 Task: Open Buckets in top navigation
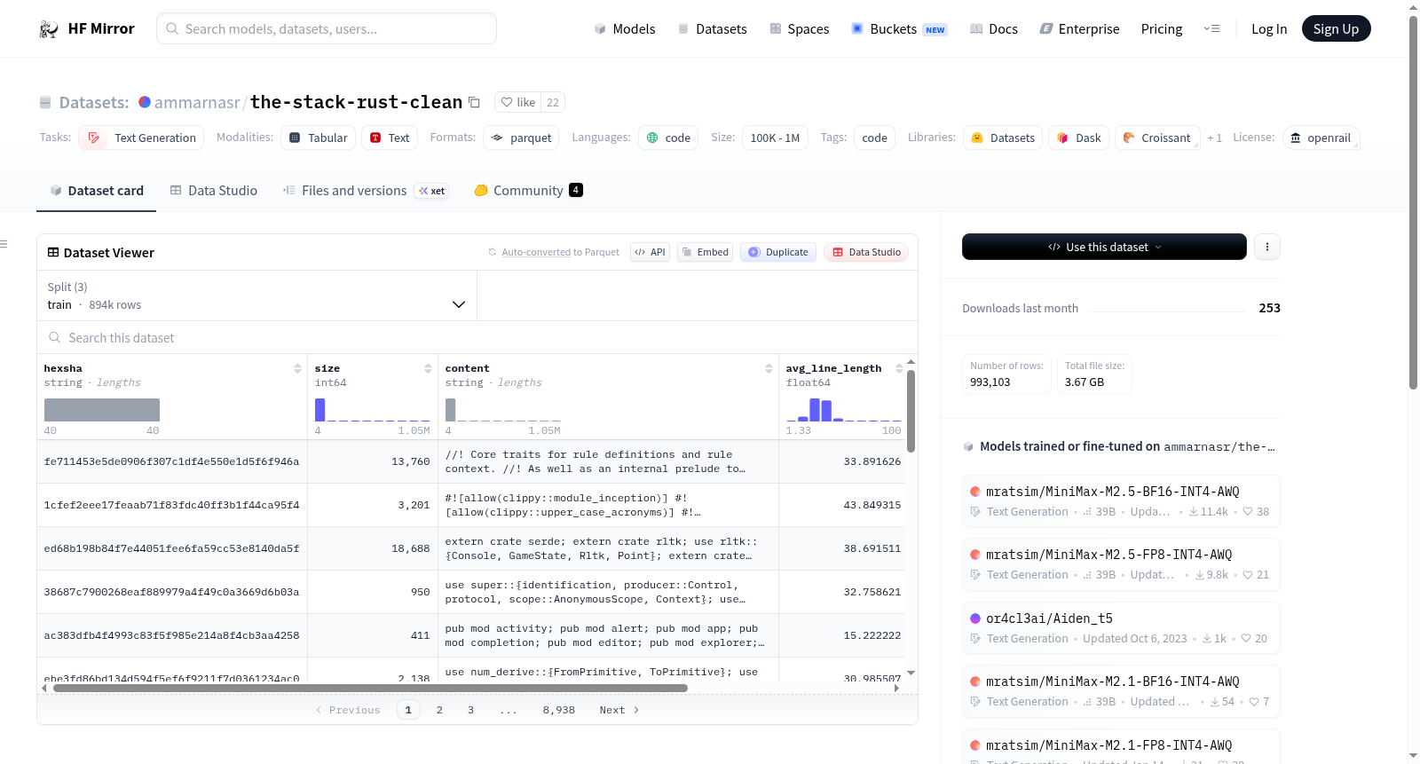coord(899,29)
